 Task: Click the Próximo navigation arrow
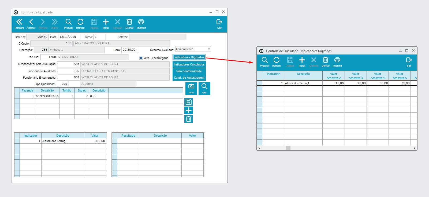(43, 24)
